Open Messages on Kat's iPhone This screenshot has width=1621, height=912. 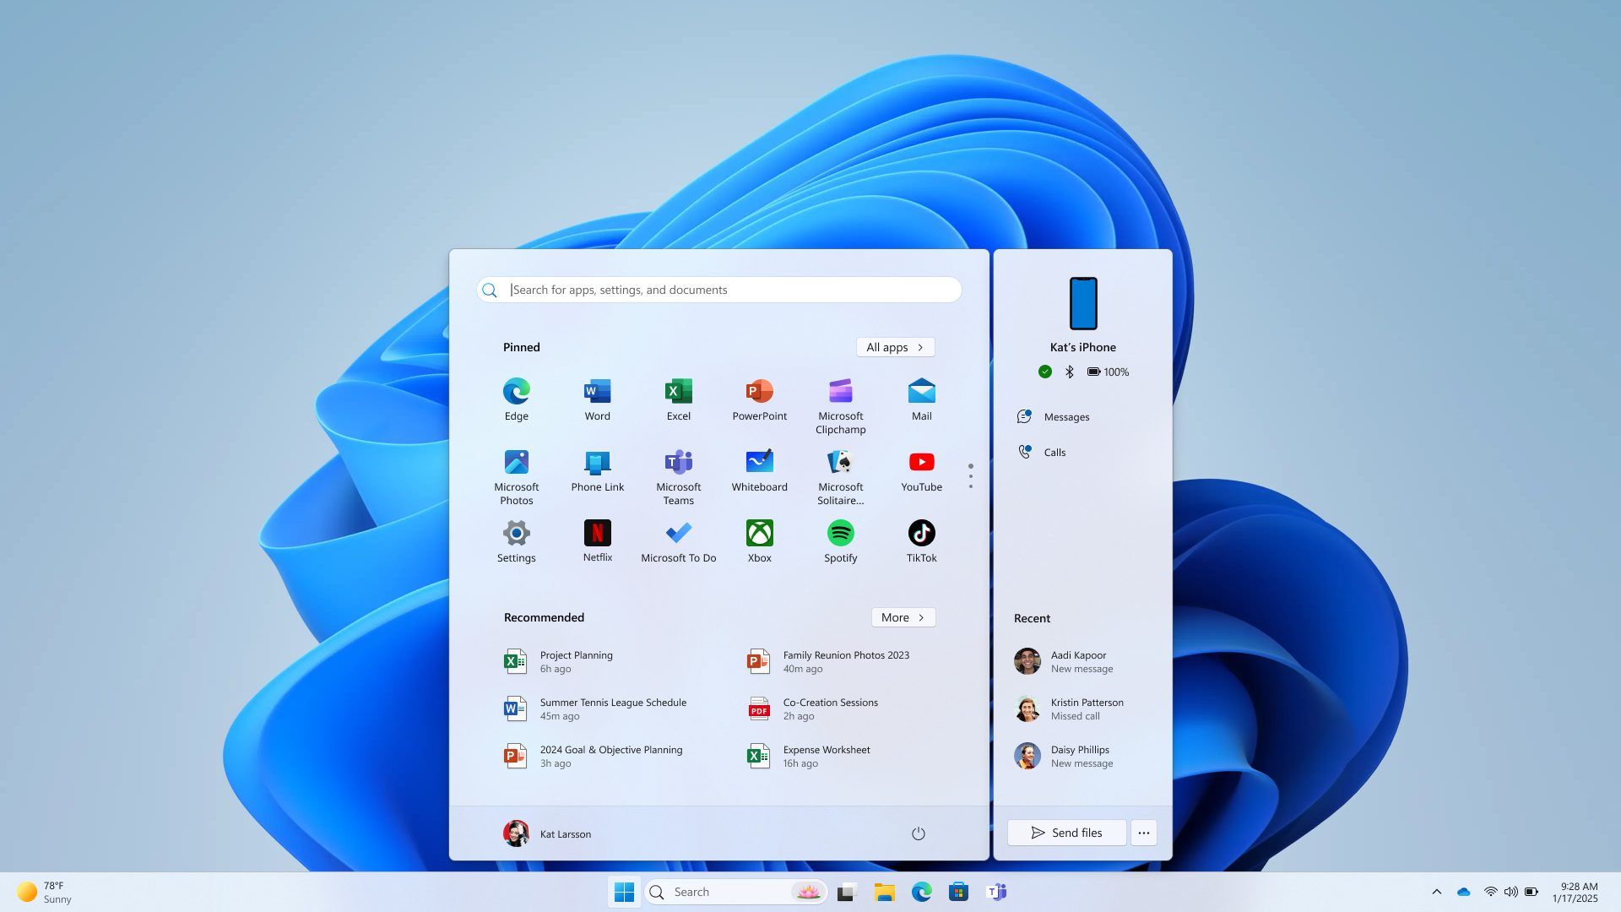pos(1065,416)
